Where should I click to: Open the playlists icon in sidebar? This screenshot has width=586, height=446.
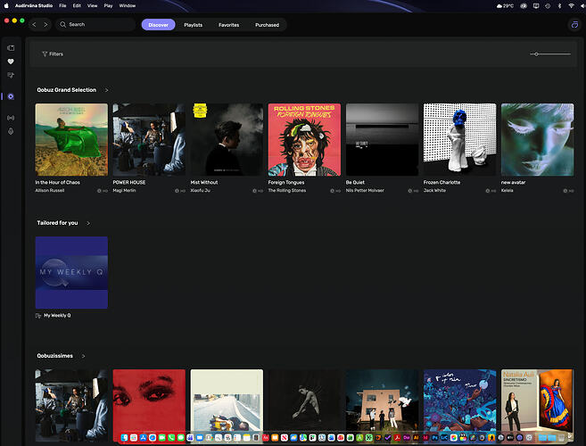pos(11,75)
